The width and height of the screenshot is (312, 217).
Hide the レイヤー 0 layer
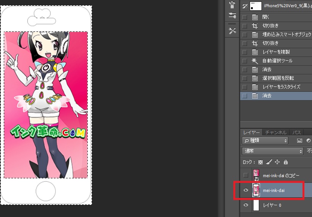(246, 205)
